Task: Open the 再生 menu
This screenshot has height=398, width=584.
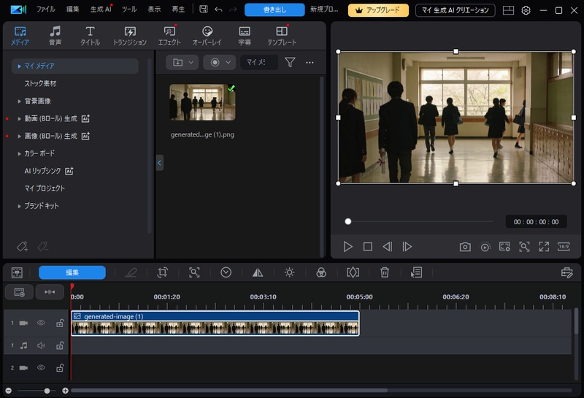Action: tap(178, 9)
